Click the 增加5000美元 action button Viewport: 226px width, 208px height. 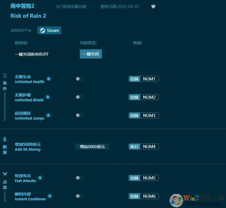pos(92,147)
